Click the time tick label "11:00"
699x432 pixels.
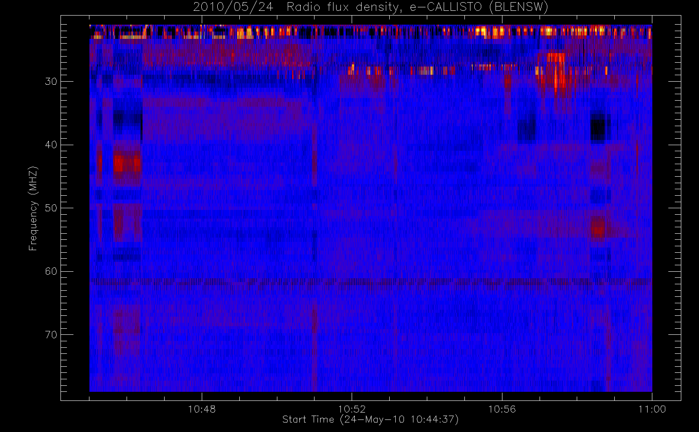point(652,409)
